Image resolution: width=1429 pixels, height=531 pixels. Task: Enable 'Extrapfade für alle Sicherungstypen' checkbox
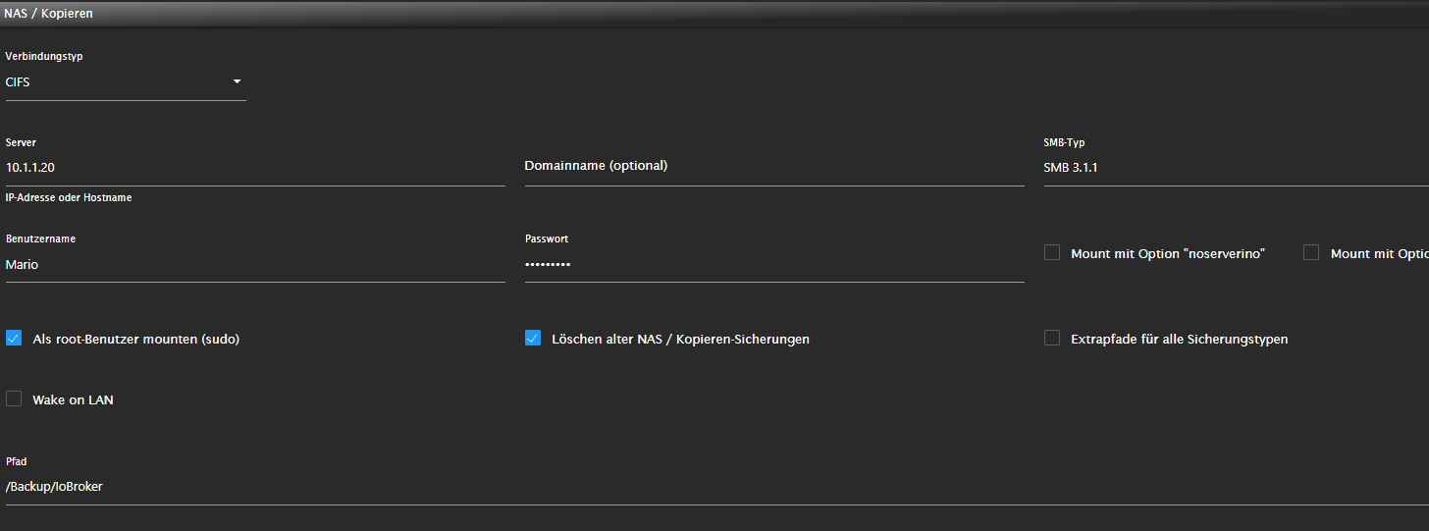click(x=1052, y=339)
